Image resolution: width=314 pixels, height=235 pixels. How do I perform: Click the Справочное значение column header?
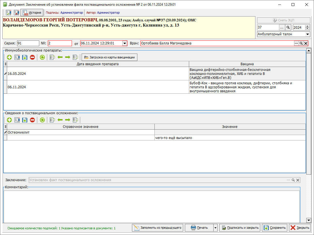(81, 127)
